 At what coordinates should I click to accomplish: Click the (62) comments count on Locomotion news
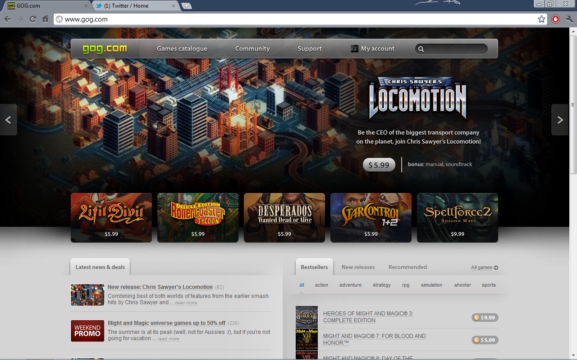220,287
